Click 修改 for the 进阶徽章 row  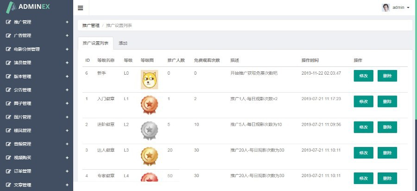(x=363, y=127)
